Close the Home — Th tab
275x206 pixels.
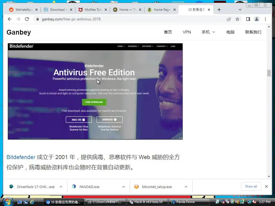click(140, 10)
